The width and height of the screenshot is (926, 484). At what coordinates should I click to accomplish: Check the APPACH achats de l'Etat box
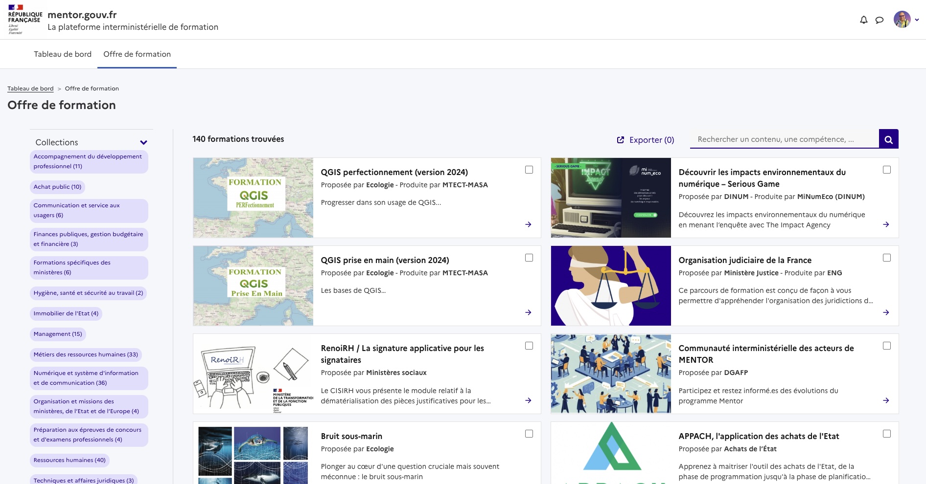point(887,434)
